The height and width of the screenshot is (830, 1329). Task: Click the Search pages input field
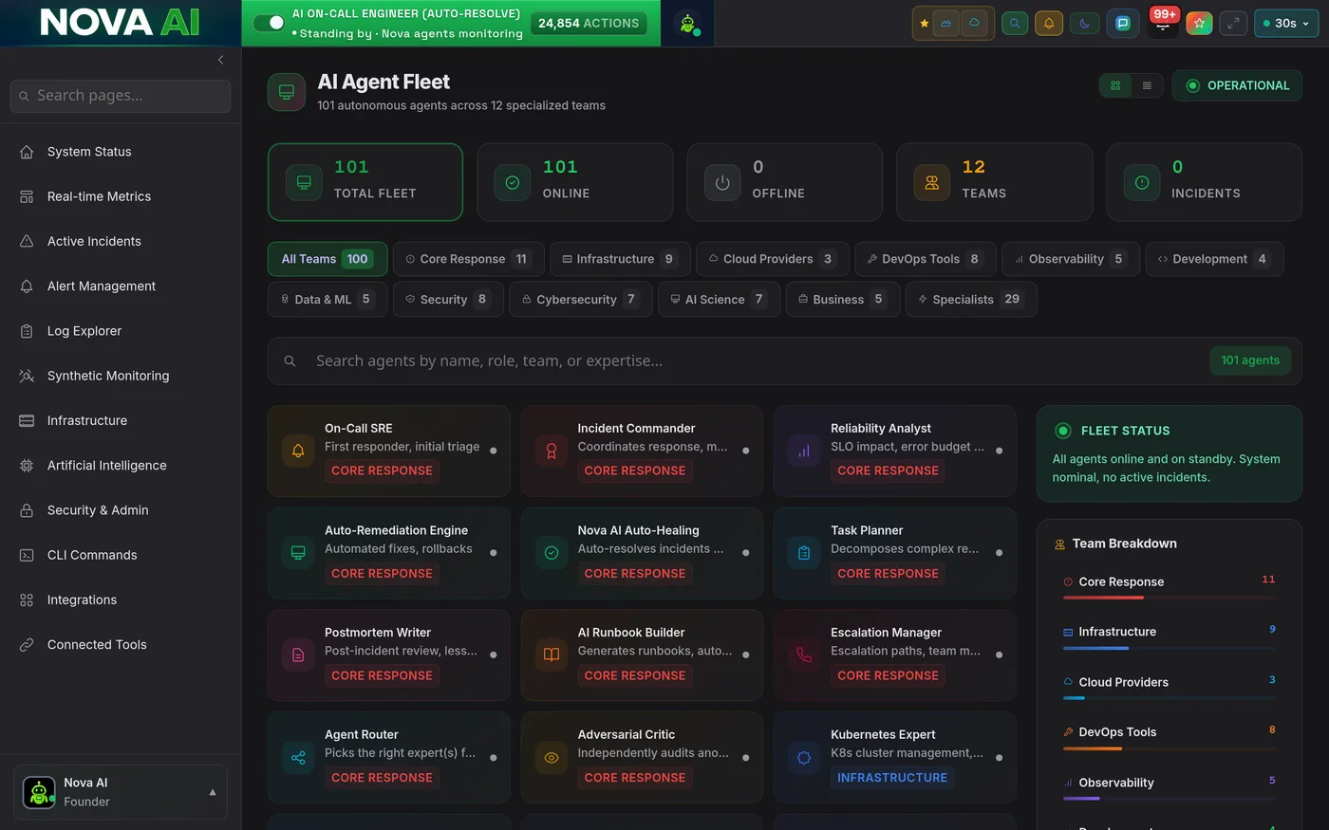(121, 96)
